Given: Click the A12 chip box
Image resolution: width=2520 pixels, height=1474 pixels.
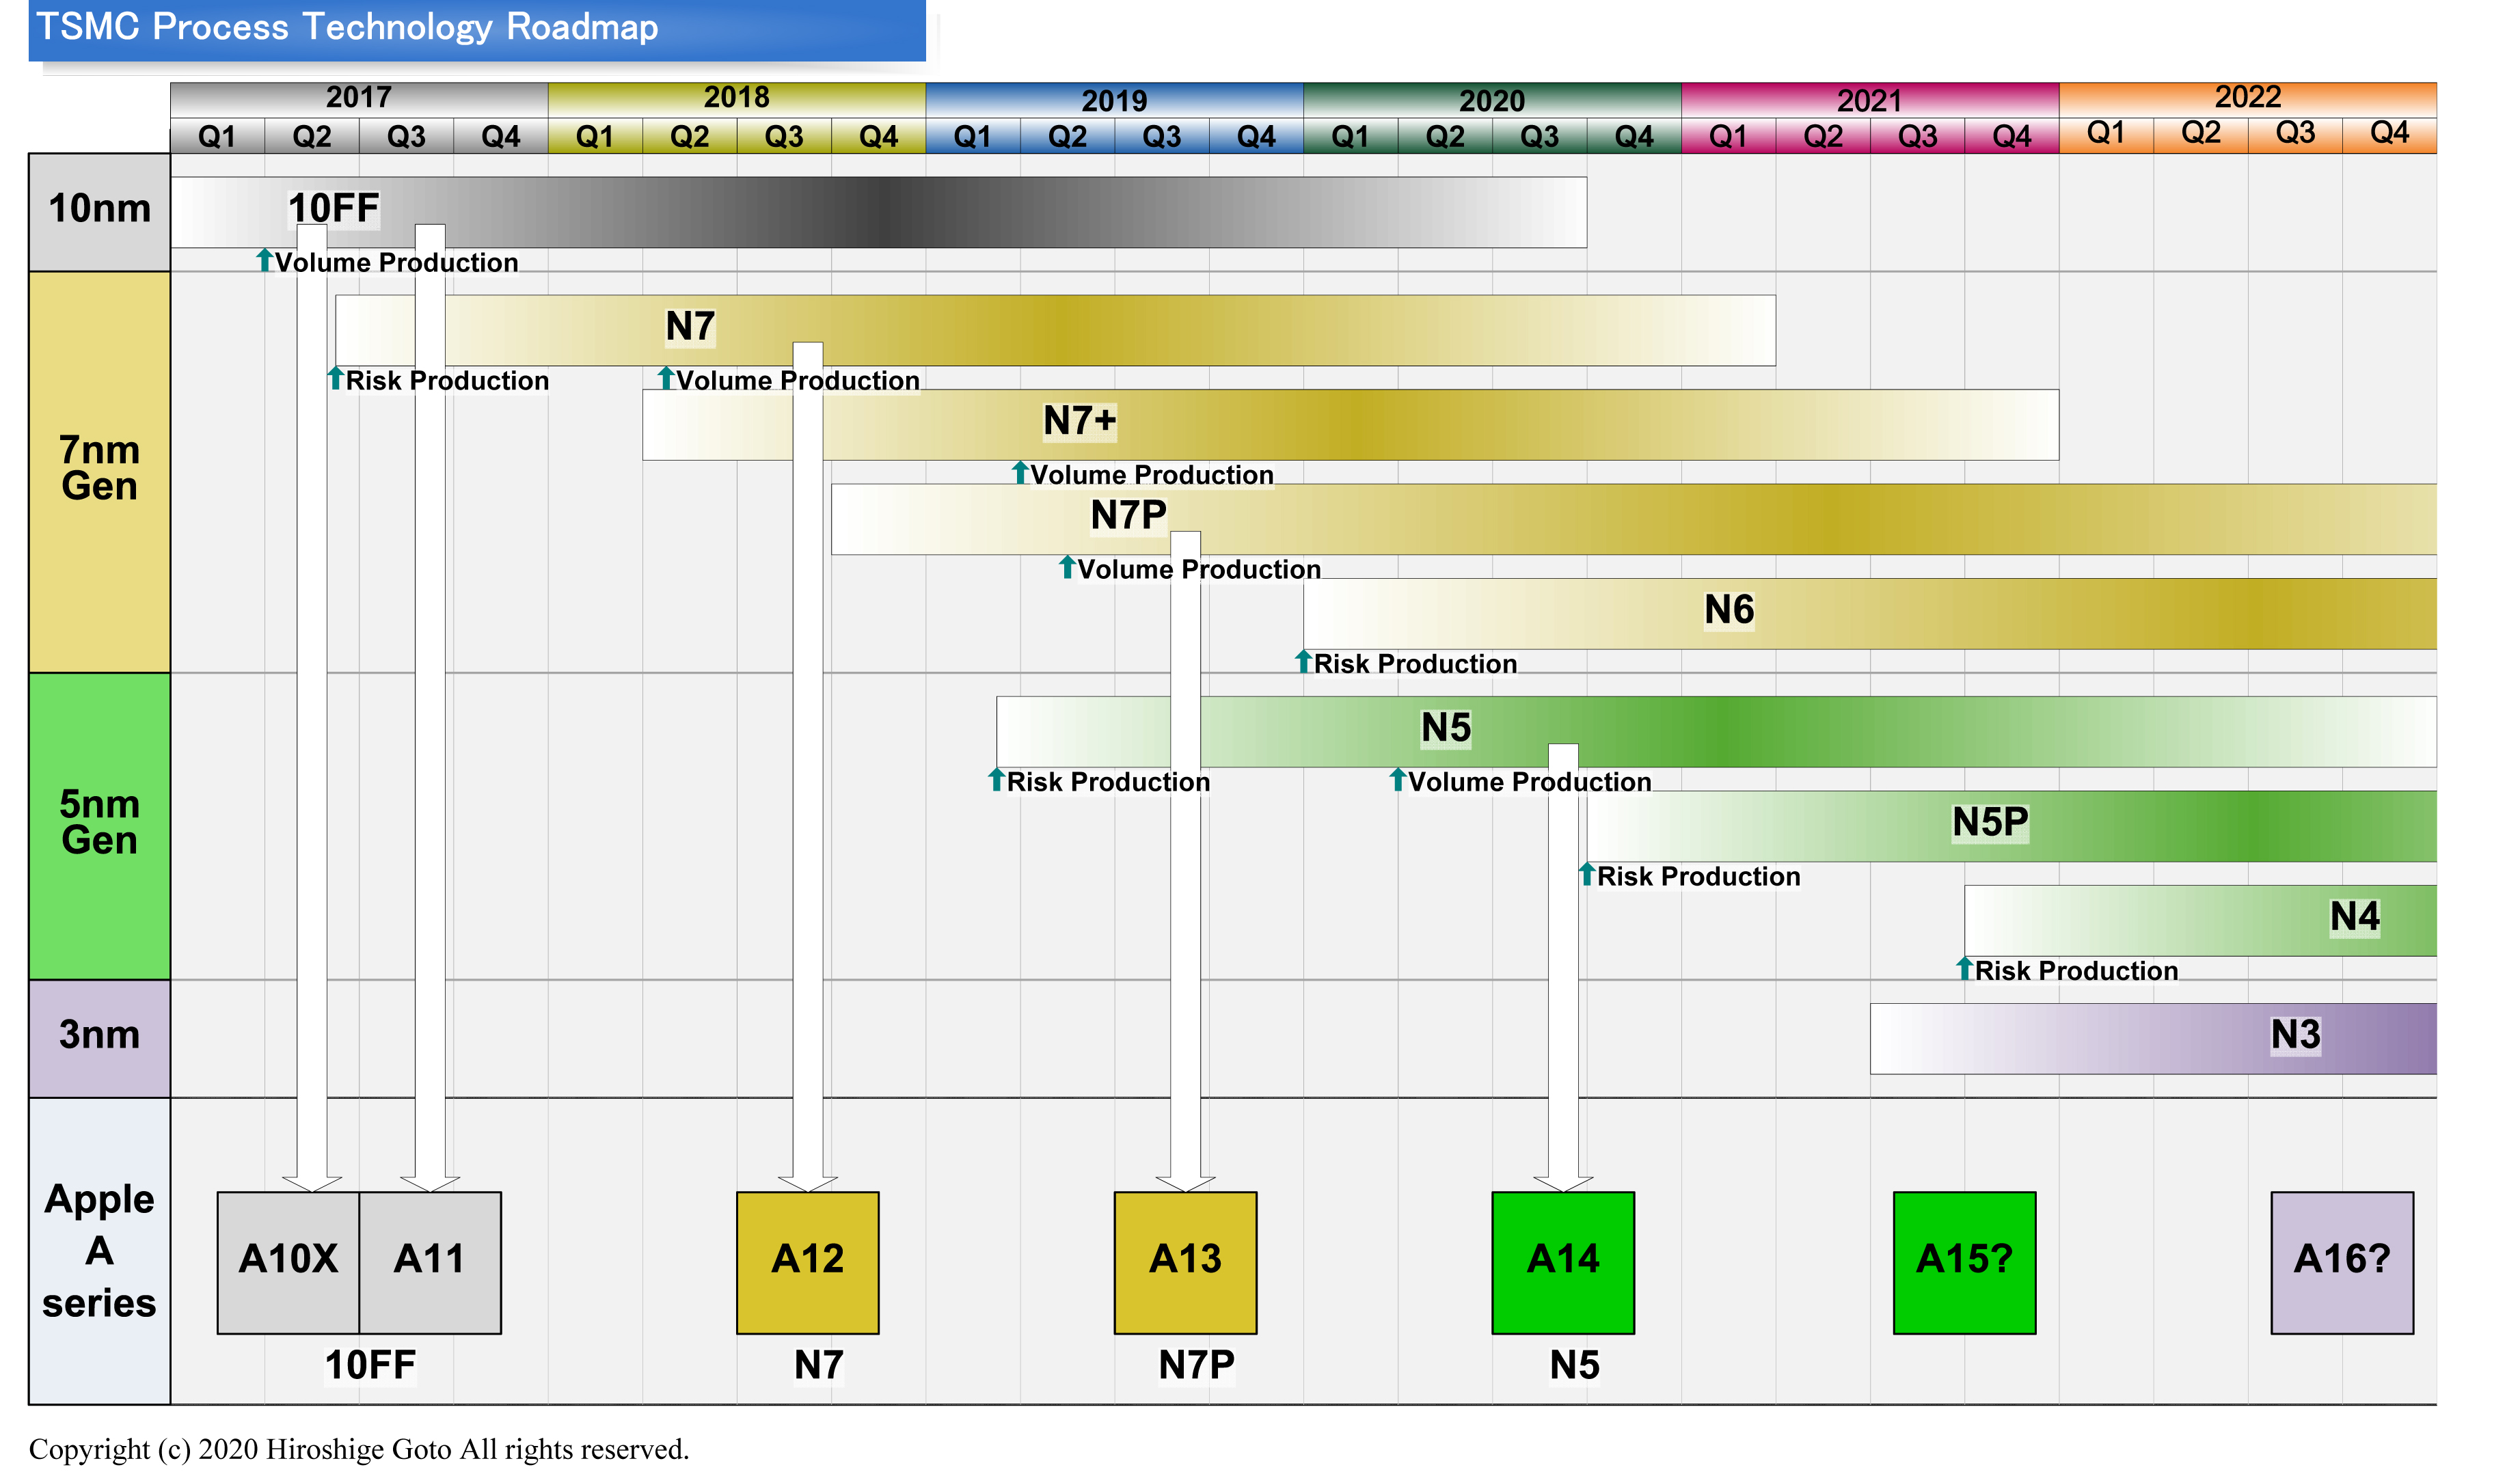Looking at the screenshot, I should (x=807, y=1262).
